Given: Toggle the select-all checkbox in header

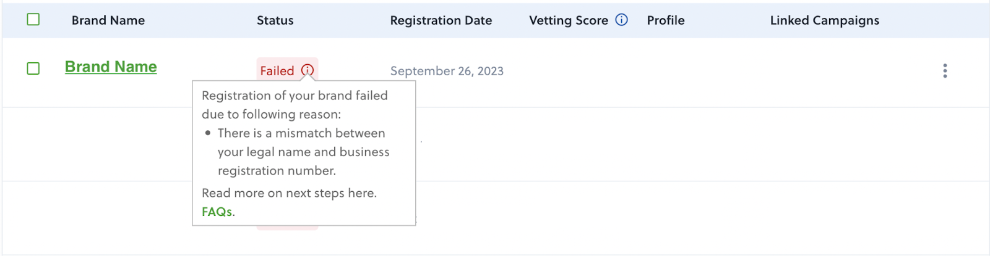Looking at the screenshot, I should (33, 20).
